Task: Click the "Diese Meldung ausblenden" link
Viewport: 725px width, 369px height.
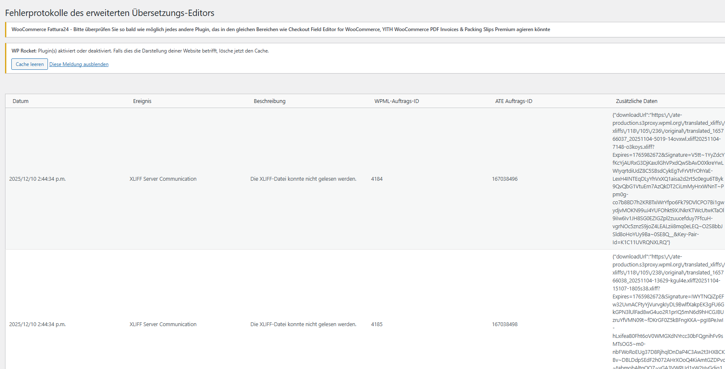Action: pyautogui.click(x=79, y=64)
